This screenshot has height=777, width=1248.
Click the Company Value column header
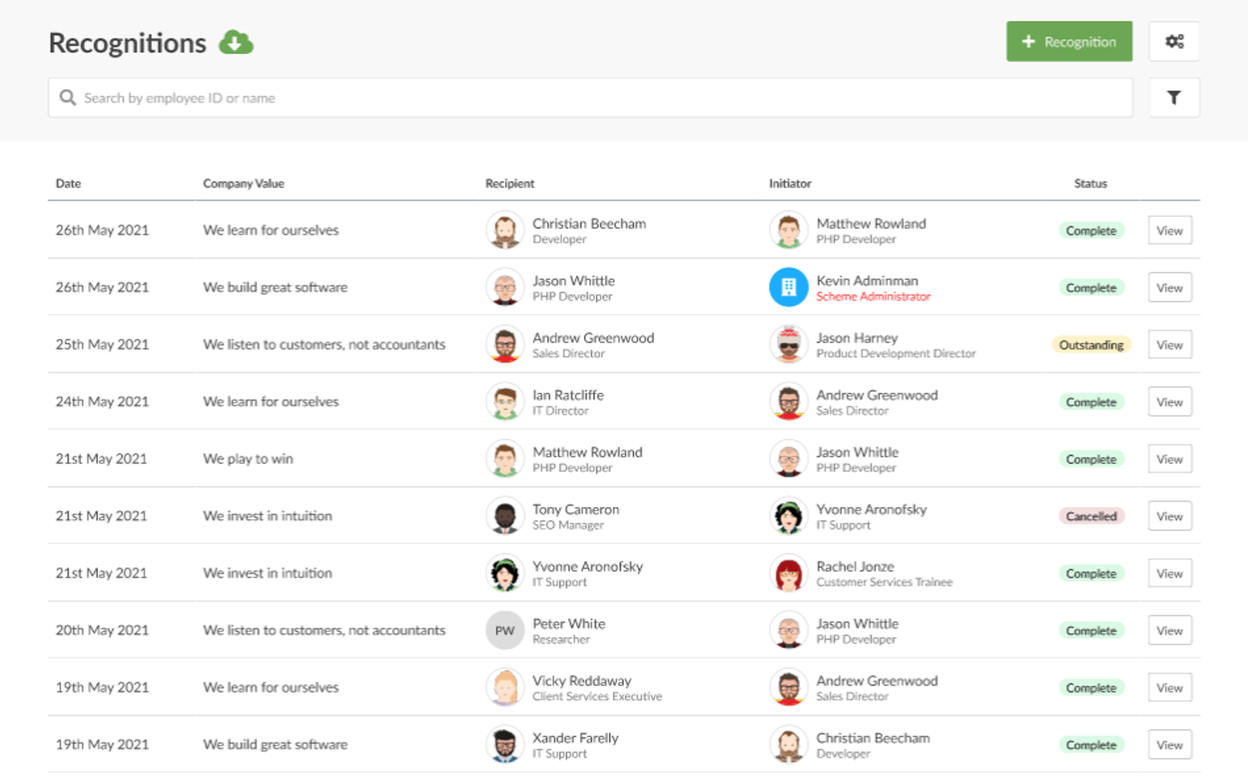(244, 183)
